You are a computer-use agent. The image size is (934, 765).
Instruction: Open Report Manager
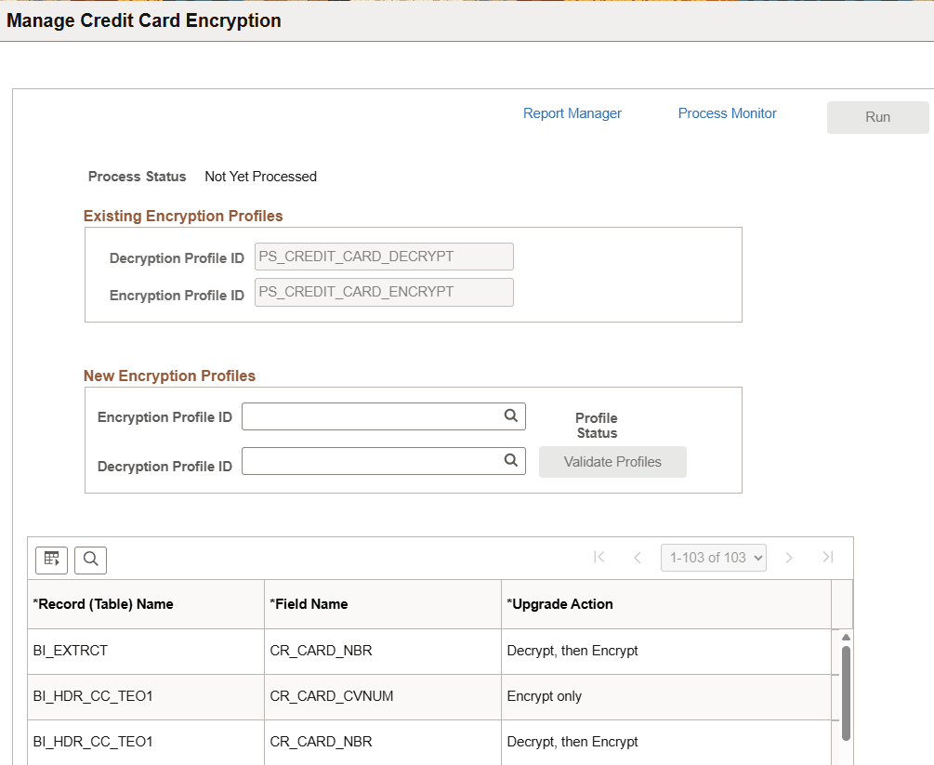pyautogui.click(x=572, y=112)
